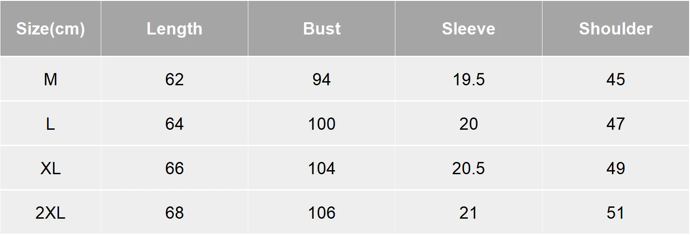Click the M length value 62
Viewport: 690px width, 235px height.
point(174,79)
